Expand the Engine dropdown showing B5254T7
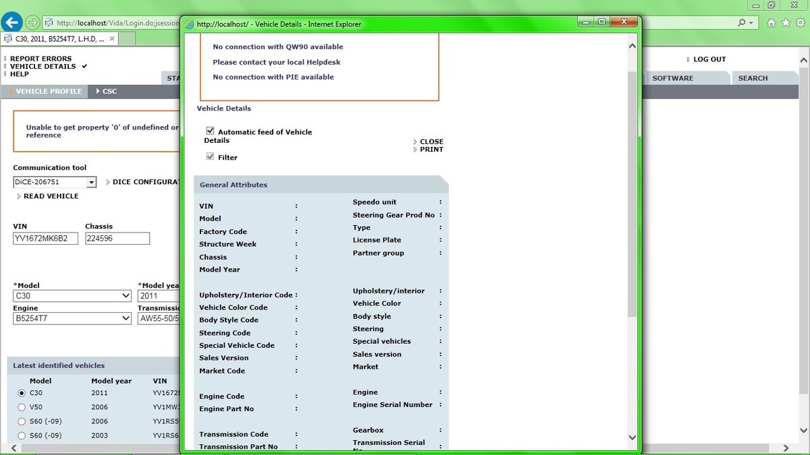This screenshot has width=810, height=455. pos(126,319)
